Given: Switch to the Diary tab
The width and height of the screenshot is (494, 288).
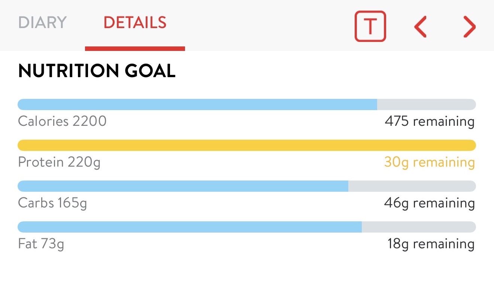Looking at the screenshot, I should pyautogui.click(x=42, y=22).
